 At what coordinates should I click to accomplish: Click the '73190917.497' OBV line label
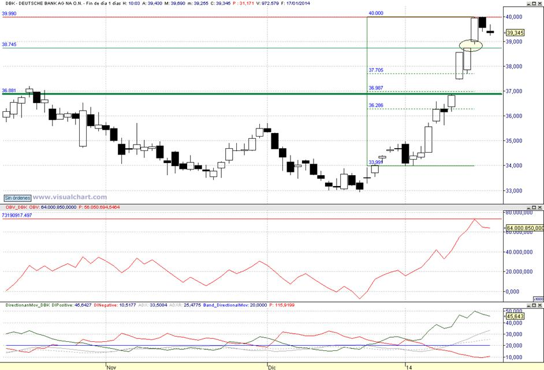17,215
